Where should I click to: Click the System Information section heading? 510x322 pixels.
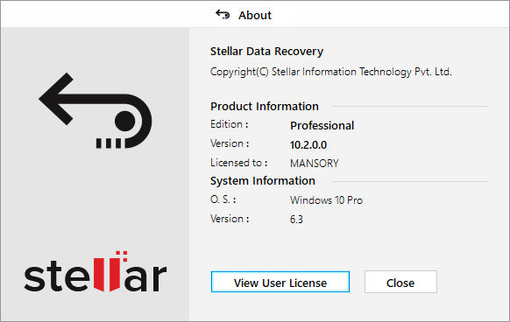263,180
